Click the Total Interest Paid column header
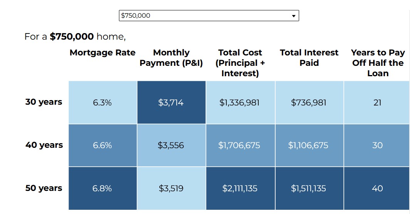This screenshot has width=410, height=214. pos(309,58)
